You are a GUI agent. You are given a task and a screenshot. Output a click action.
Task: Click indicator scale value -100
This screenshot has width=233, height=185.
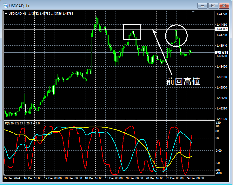pos(218,173)
